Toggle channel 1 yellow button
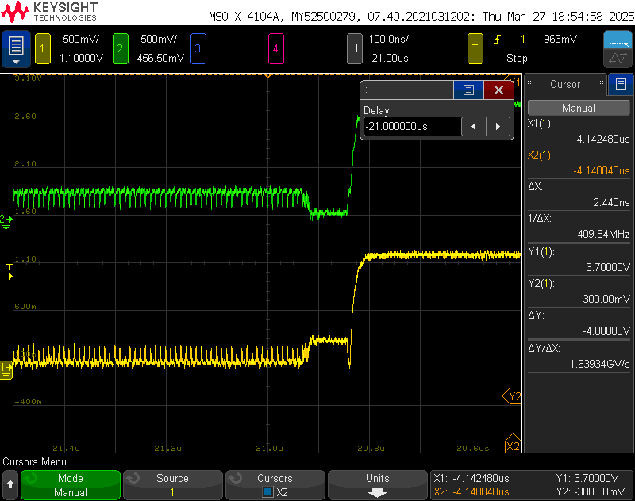Image resolution: width=635 pixels, height=501 pixels. pos(43,48)
